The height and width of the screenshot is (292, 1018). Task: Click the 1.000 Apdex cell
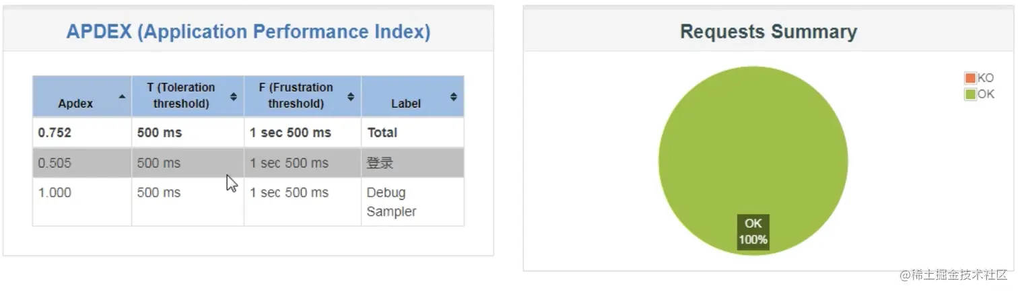click(82, 202)
